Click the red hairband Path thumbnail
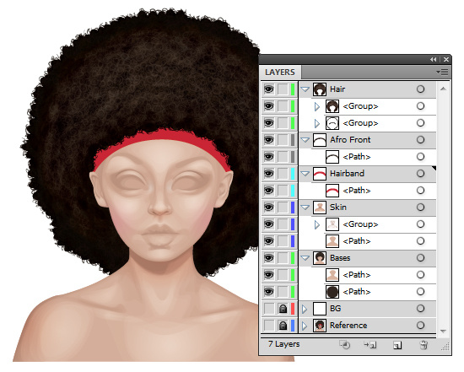 click(332, 191)
